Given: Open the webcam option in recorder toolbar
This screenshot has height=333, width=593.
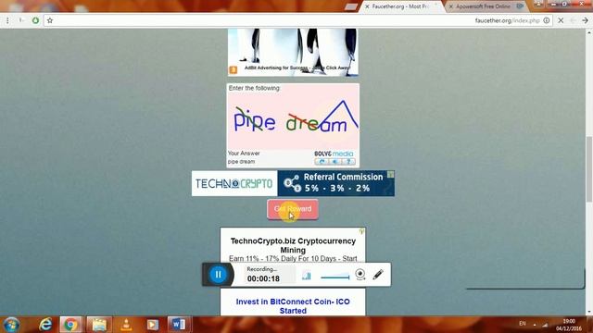Looking at the screenshot, I should [x=360, y=275].
